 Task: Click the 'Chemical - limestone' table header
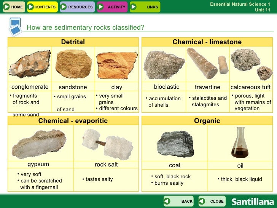207,42
